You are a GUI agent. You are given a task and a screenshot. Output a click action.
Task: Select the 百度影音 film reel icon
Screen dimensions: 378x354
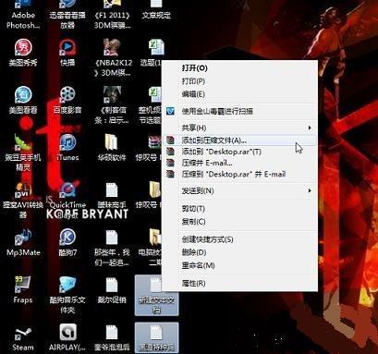click(x=67, y=95)
